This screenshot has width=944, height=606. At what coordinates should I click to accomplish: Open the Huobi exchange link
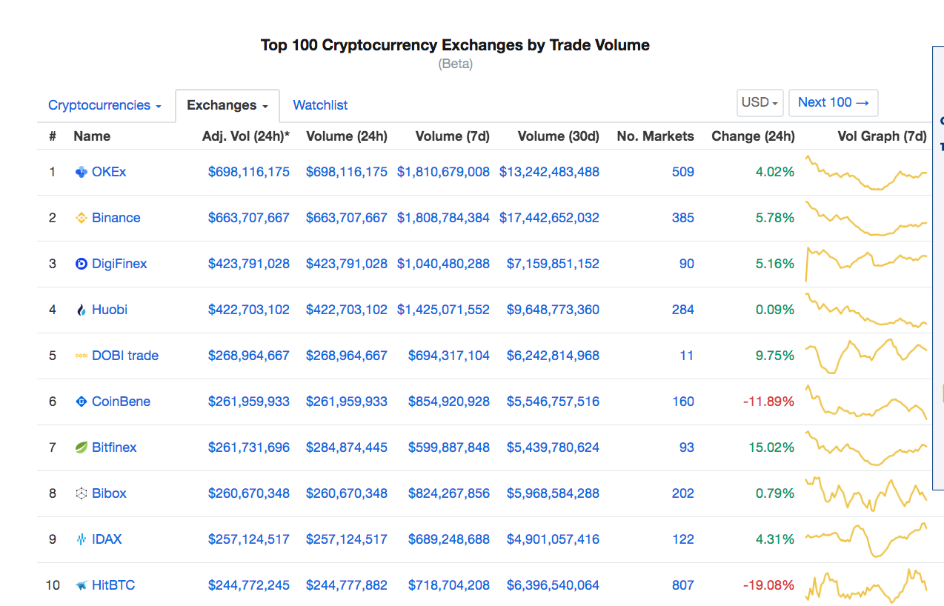pos(110,310)
